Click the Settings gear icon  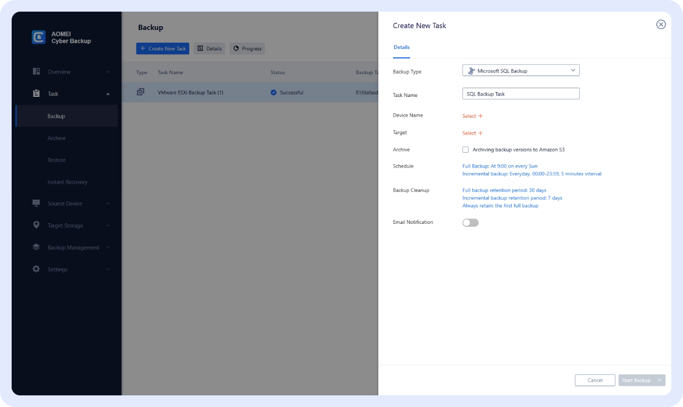[x=36, y=269]
